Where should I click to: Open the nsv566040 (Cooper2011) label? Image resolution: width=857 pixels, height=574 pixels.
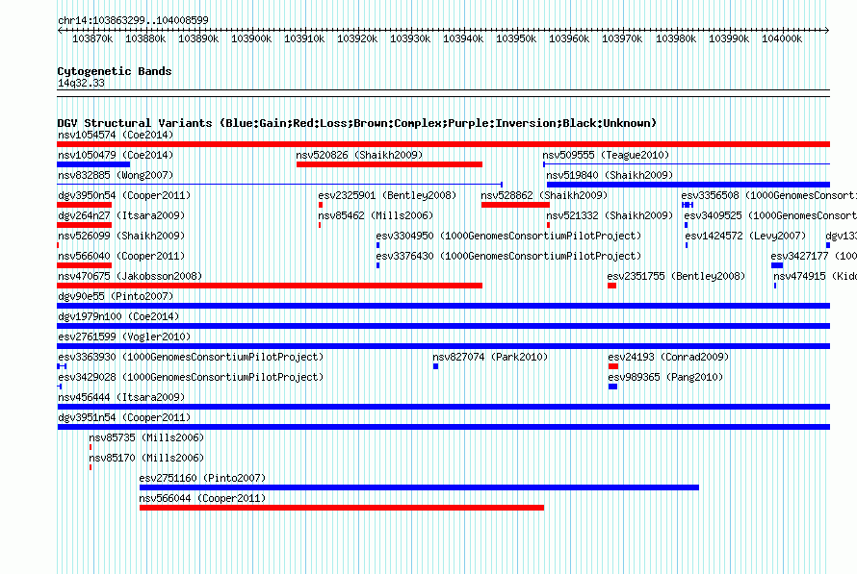(121, 256)
